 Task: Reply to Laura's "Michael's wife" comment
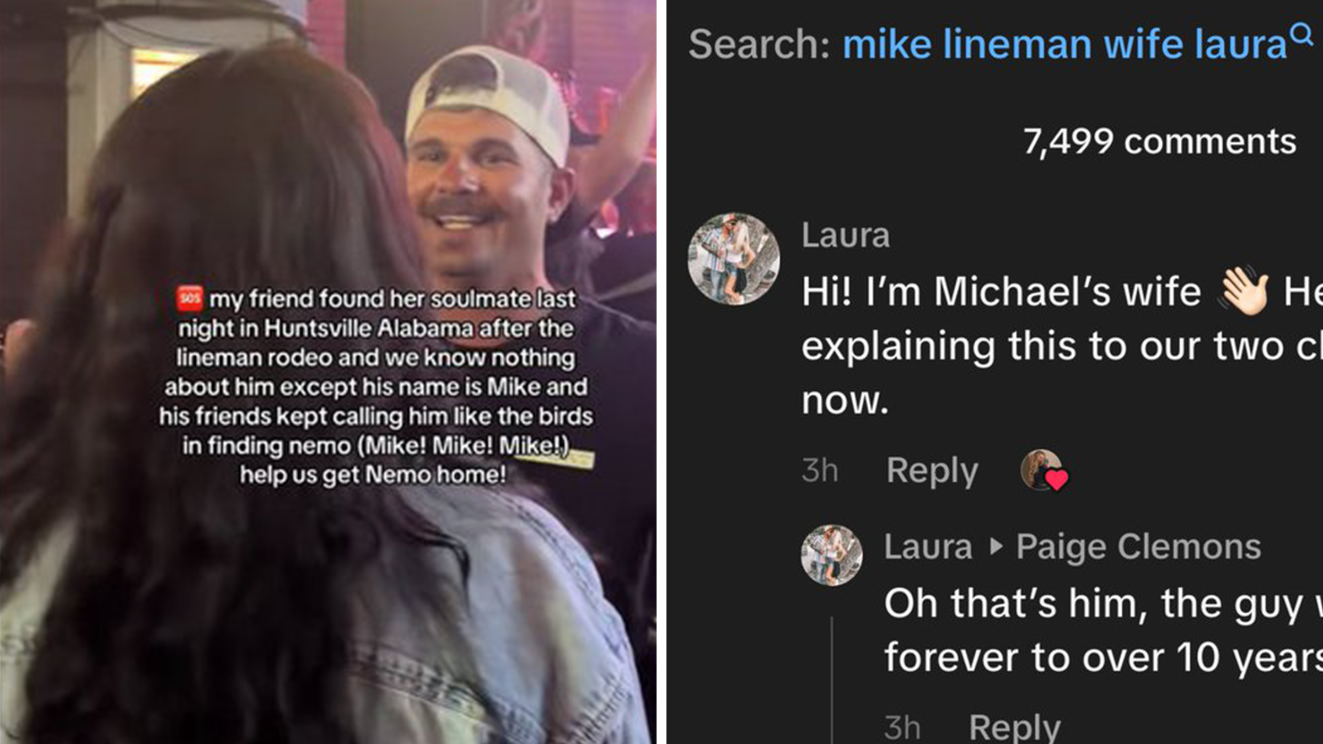(932, 471)
